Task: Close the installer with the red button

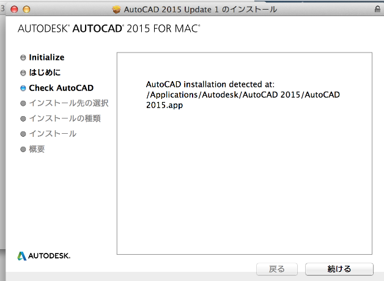Action: [x=14, y=9]
